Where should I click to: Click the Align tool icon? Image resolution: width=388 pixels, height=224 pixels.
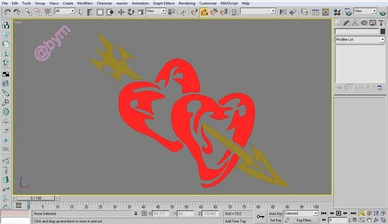[x=293, y=12]
